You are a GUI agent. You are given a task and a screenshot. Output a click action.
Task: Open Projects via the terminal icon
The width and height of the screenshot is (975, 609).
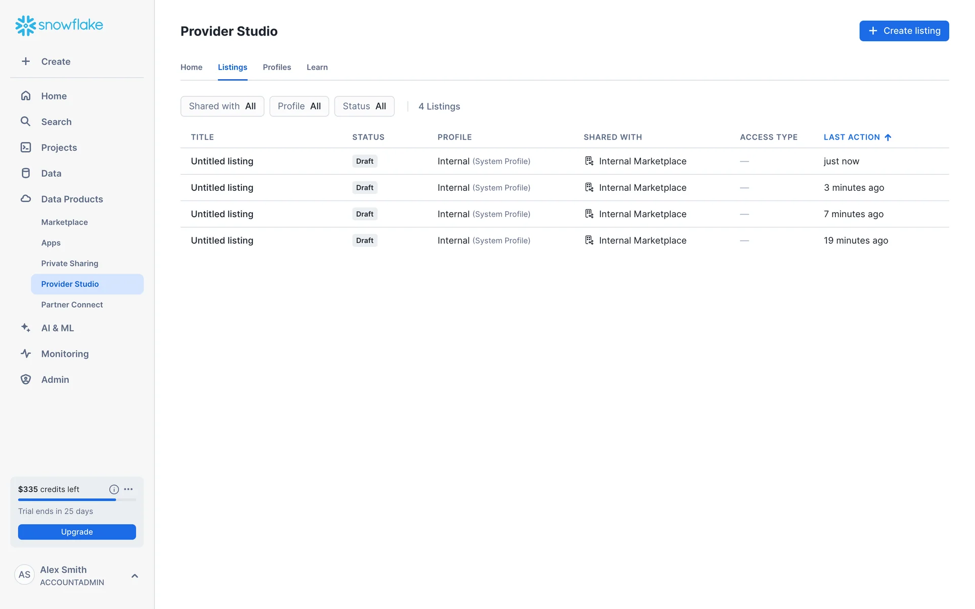pos(25,147)
